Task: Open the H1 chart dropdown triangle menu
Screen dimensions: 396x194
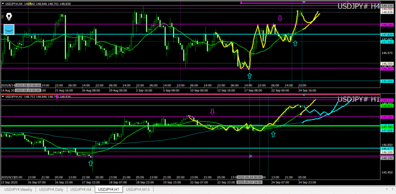Action: (x=3, y=96)
